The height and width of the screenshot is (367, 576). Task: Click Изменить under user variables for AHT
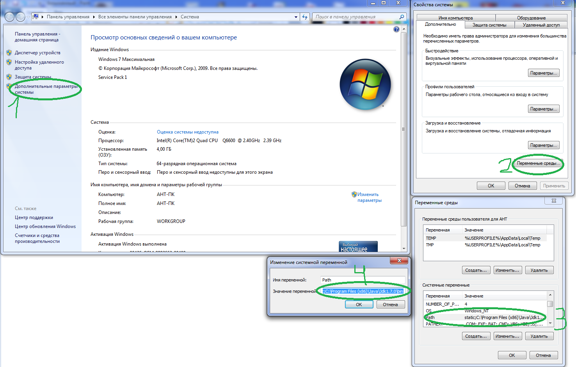click(x=507, y=270)
